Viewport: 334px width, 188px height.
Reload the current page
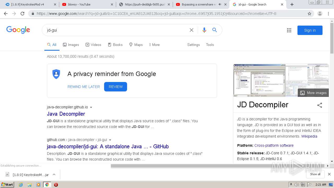click(x=22, y=14)
